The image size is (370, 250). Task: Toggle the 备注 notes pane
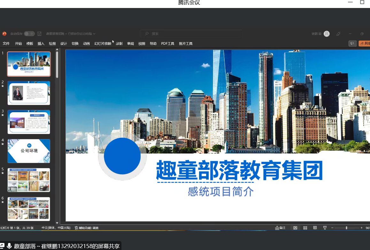(x=280, y=228)
